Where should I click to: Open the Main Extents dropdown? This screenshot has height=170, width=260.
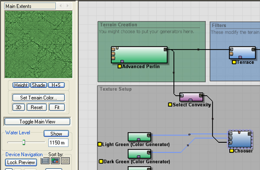tap(30, 6)
